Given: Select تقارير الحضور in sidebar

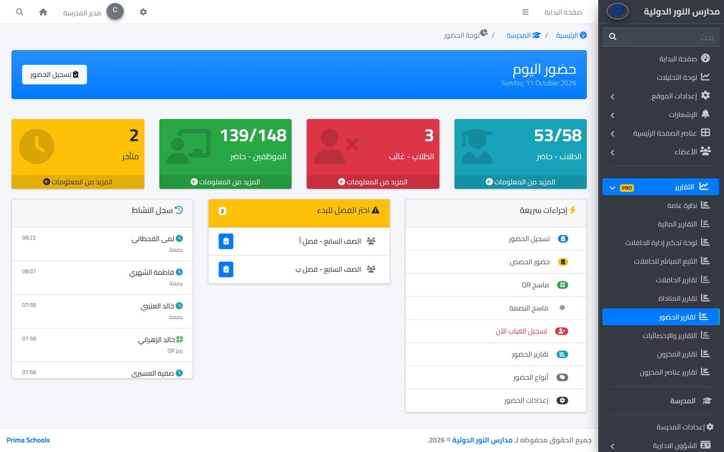Looking at the screenshot, I should [x=661, y=317].
